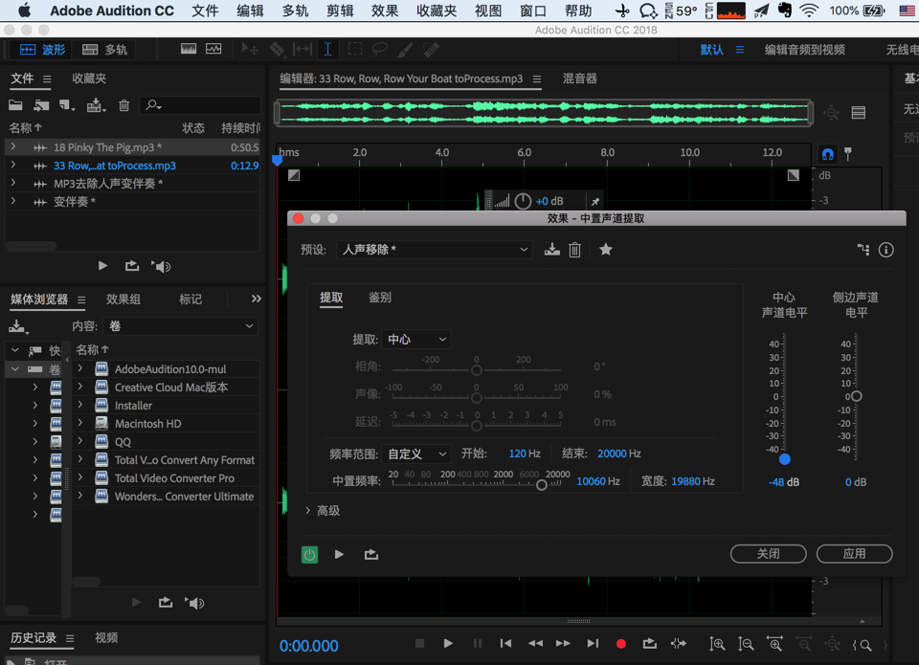Select the Time Selection tool
919x665 pixels.
tap(327, 49)
